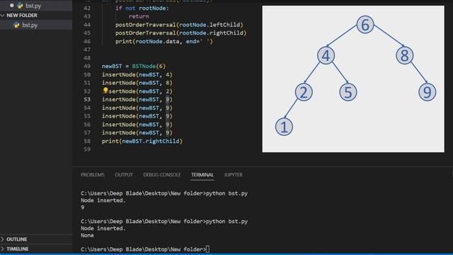This screenshot has width=453, height=255.
Task: Click node 2 in the tree diagram
Action: (304, 92)
